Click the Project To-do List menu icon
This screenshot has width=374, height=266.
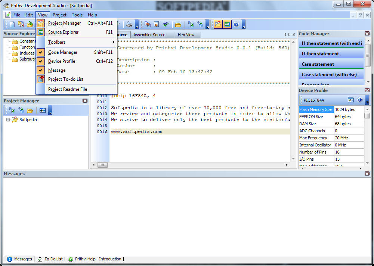[x=41, y=79]
